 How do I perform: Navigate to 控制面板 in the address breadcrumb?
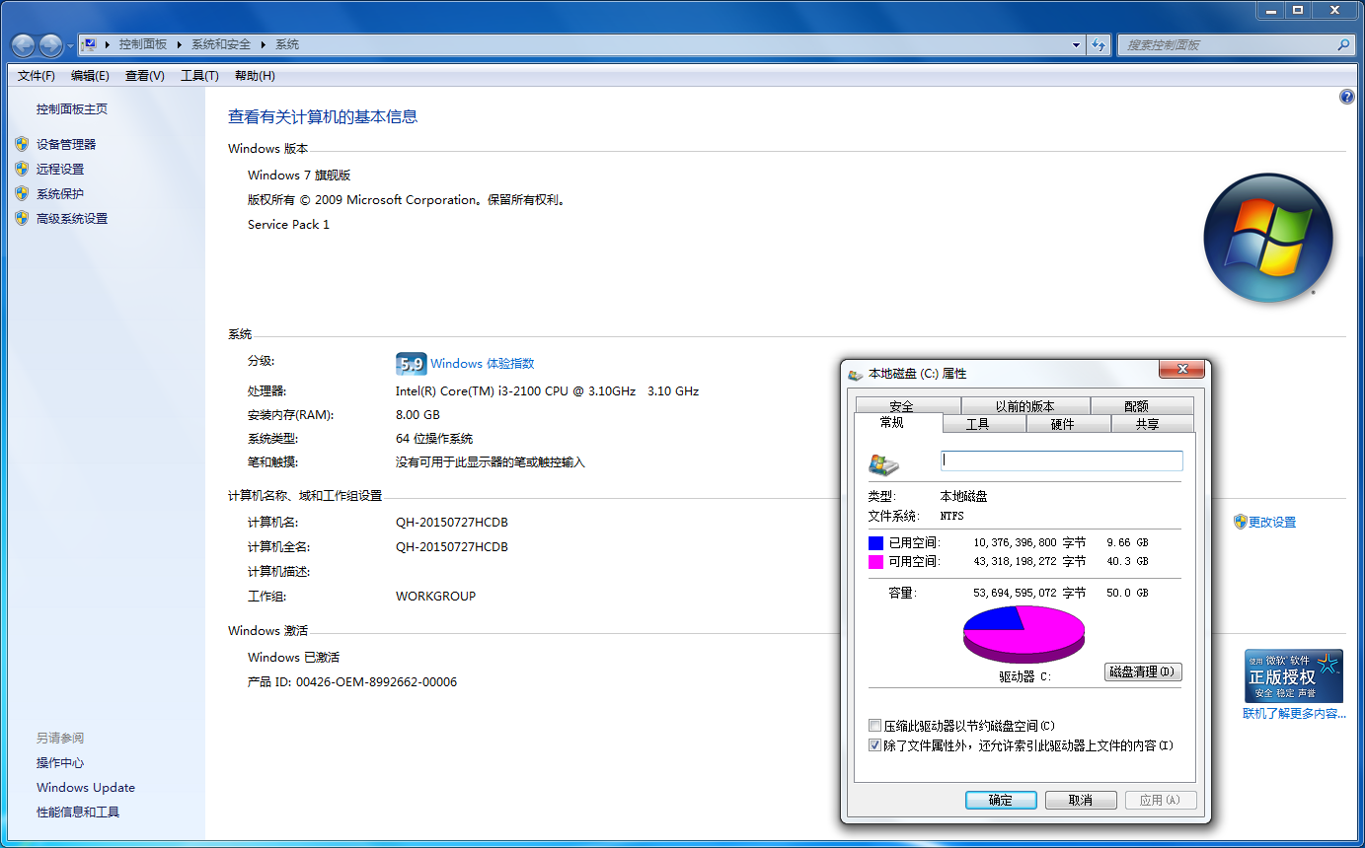coord(143,44)
